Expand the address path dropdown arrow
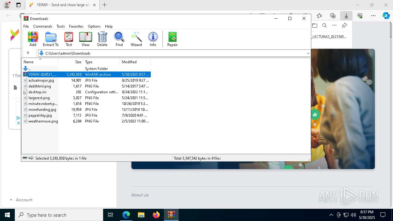Screen dimensions: 393x221 pos(308,53)
